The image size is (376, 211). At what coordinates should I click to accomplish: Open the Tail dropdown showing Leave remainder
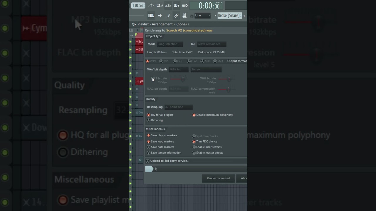pyautogui.click(x=211, y=44)
